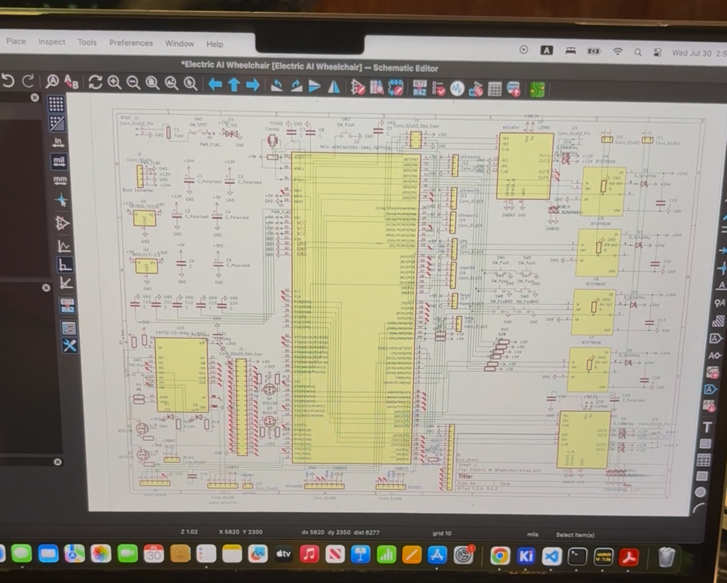
Task: Annotate schematic with R?? R42 icon
Action: coord(419,88)
